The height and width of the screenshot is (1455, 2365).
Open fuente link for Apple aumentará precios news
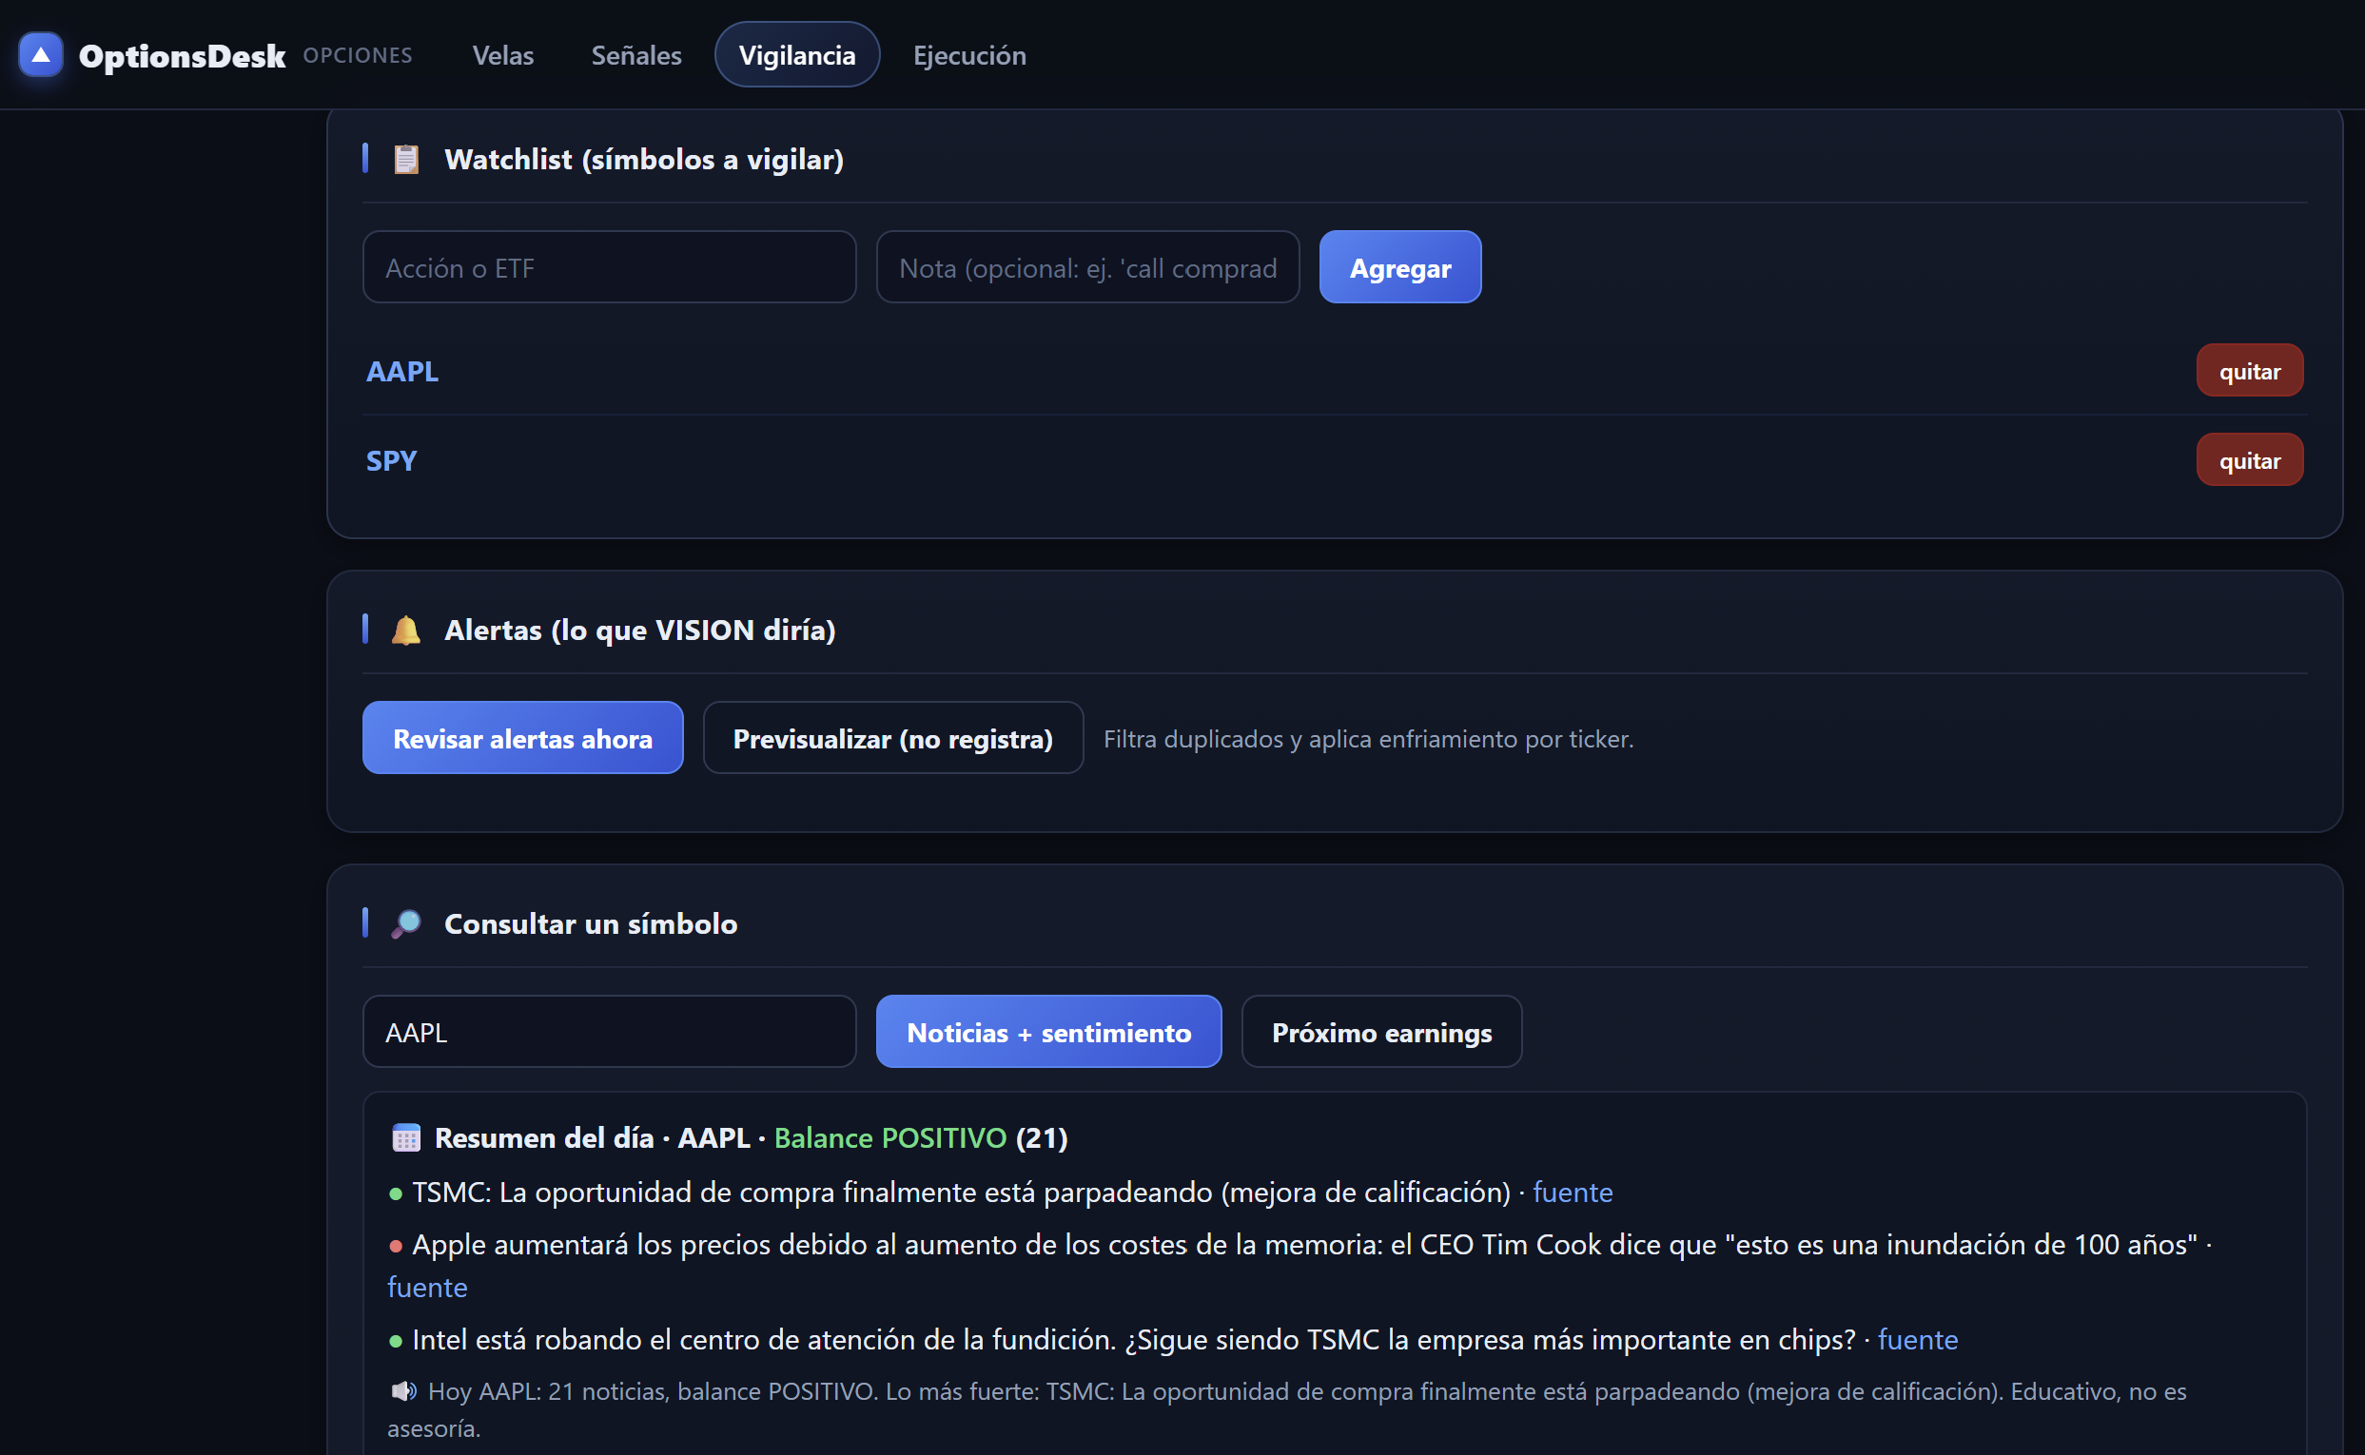pyautogui.click(x=427, y=1288)
